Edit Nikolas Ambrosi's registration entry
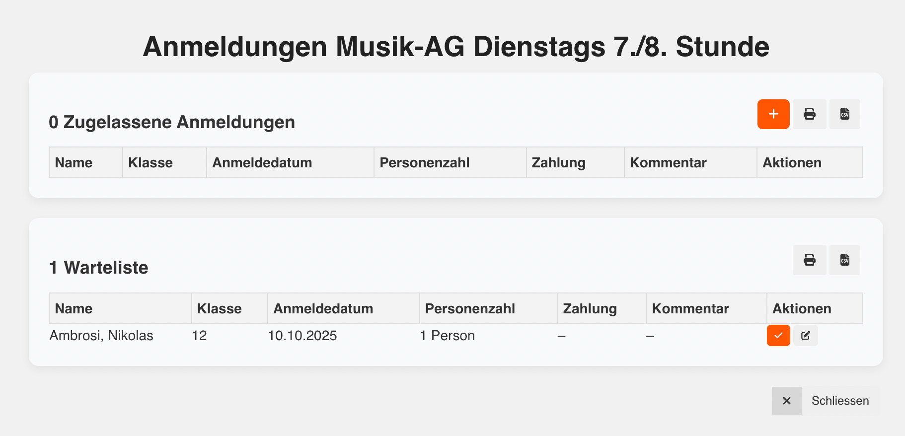Screen dimensions: 905x436 [x=805, y=336]
